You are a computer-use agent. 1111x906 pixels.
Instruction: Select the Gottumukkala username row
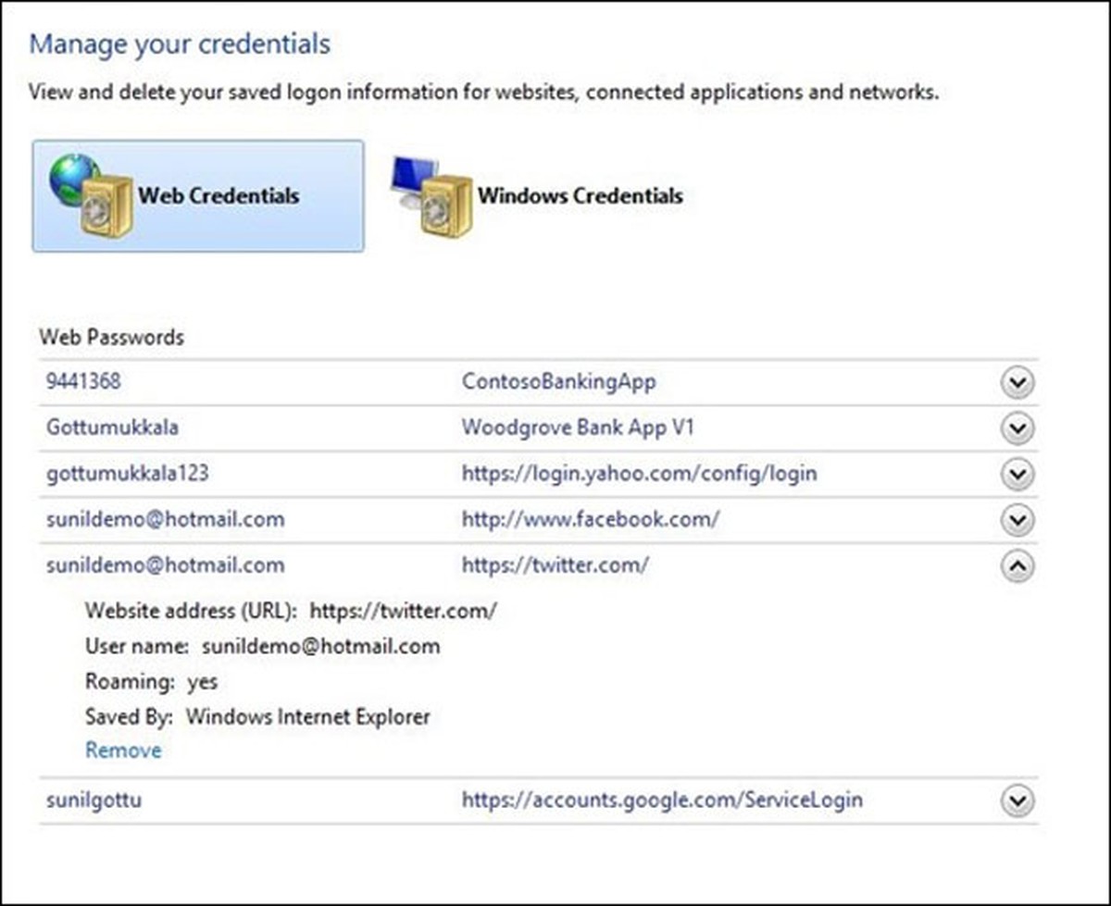pyautogui.click(x=112, y=428)
